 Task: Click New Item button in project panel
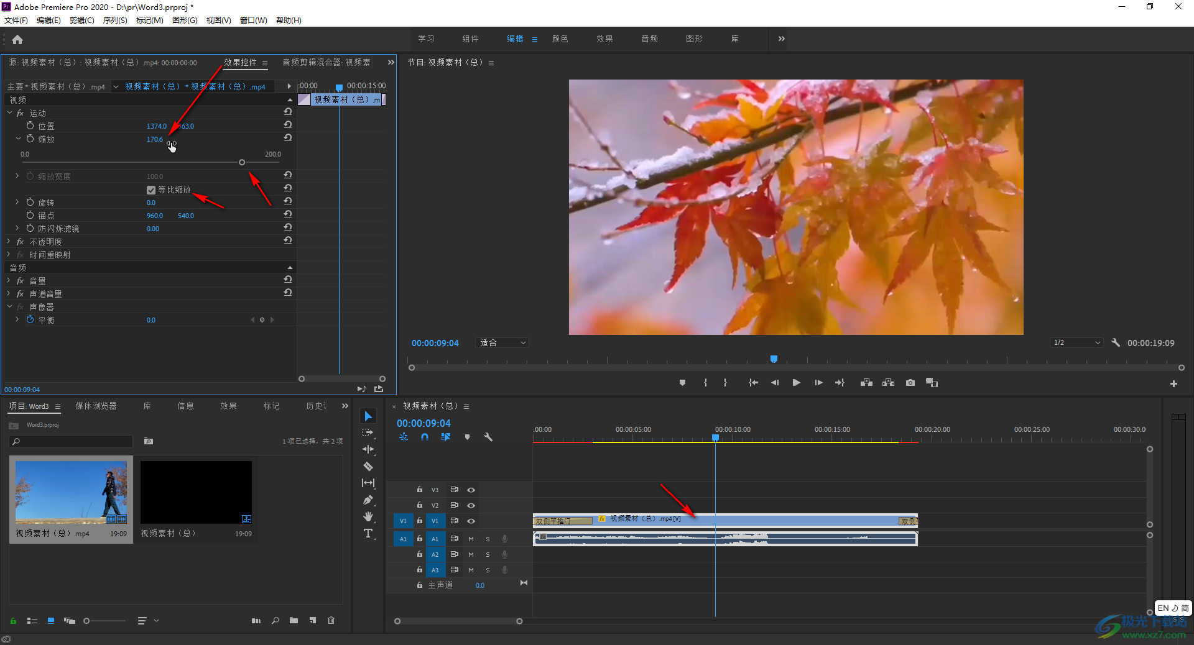pos(313,620)
